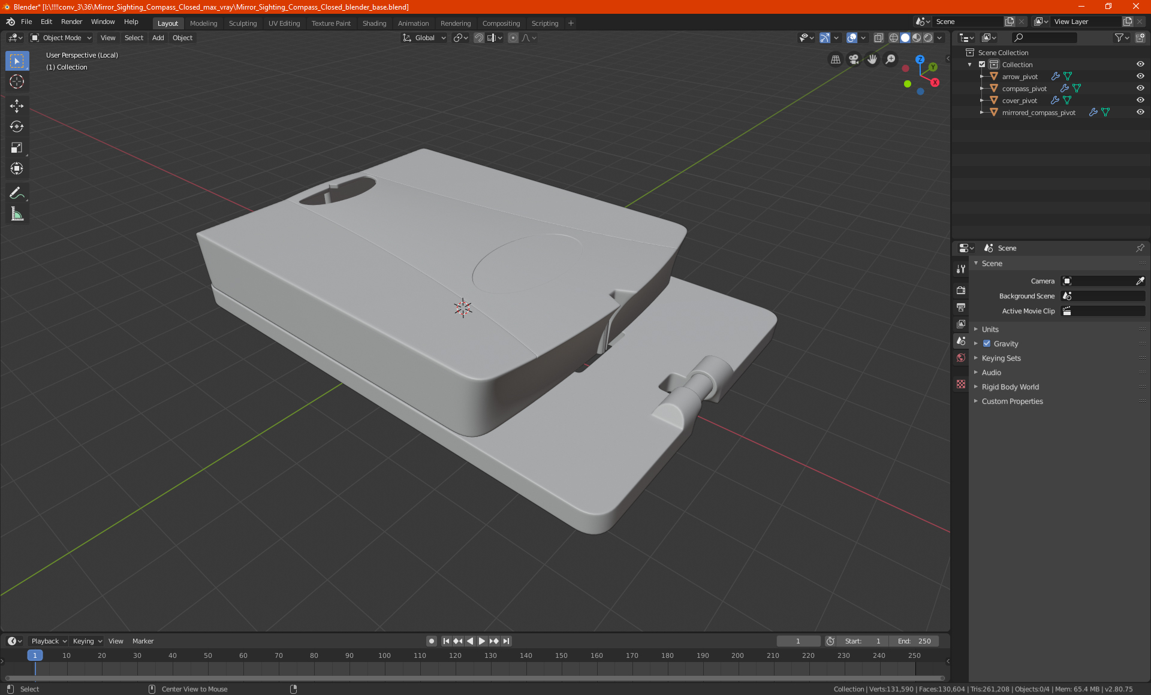Select the Rotate tool
This screenshot has width=1151, height=695.
pyautogui.click(x=17, y=127)
